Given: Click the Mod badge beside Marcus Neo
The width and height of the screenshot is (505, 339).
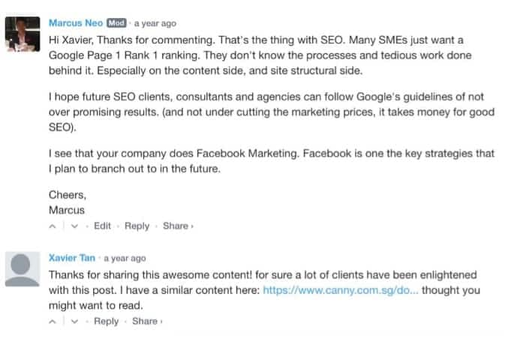Looking at the screenshot, I should pos(116,22).
